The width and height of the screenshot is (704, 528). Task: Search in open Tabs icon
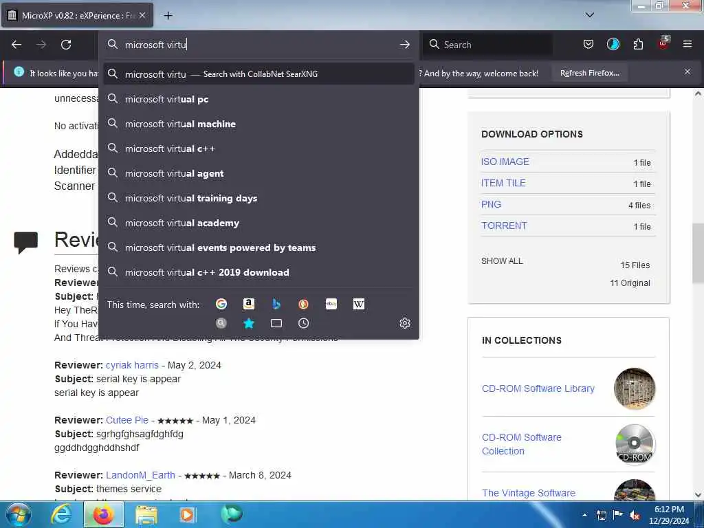tap(276, 323)
